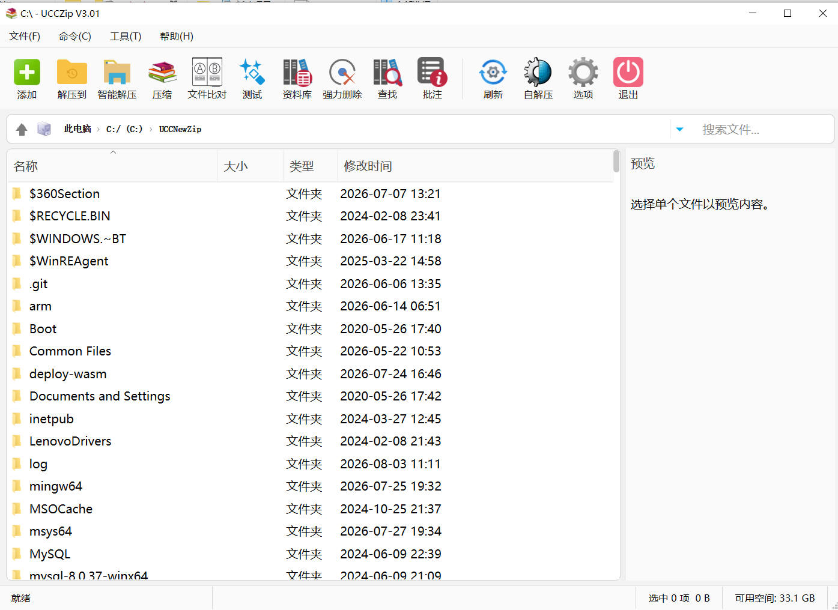
Task: Select the arm folder
Action: click(310, 306)
